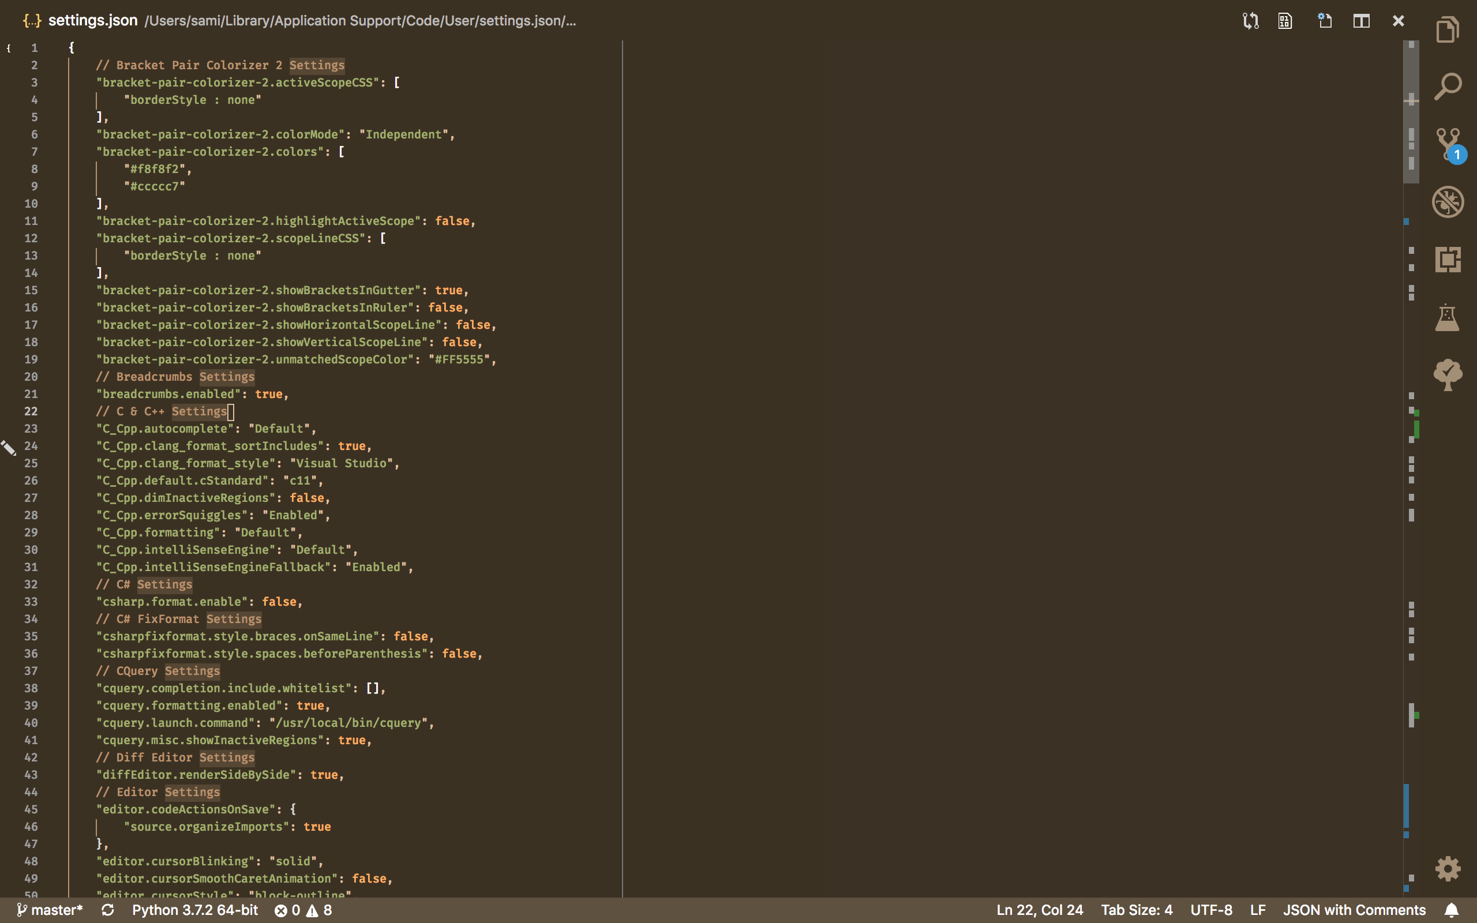Open Settings UI via the gear-file icon
The image size is (1477, 923).
(x=1325, y=20)
